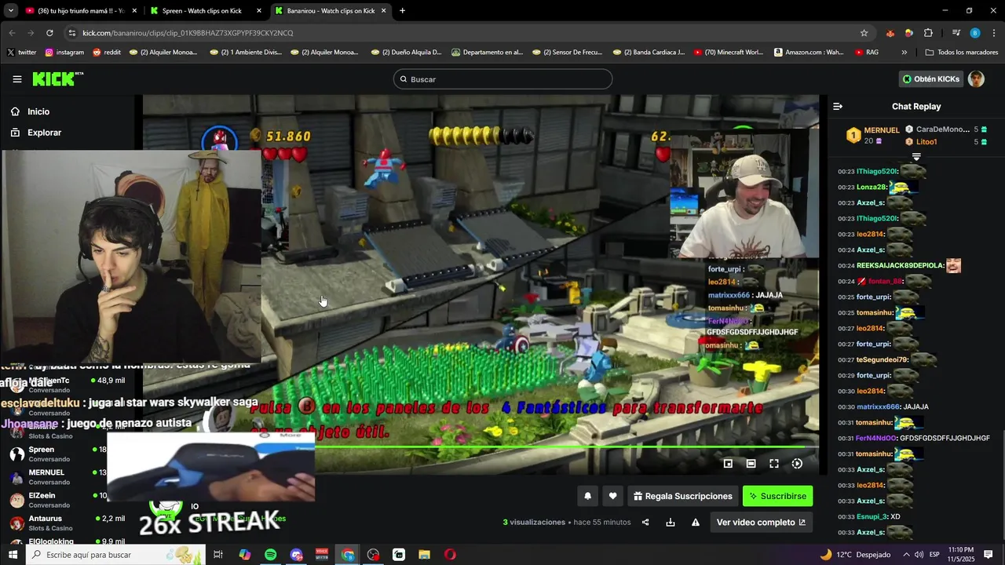Open the MetaMask fox extension
This screenshot has height=565, width=1005.
click(890, 33)
